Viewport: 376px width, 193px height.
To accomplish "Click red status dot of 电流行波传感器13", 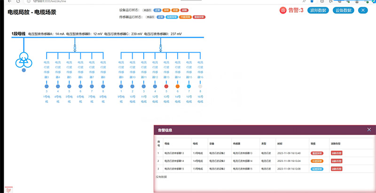I will tap(166, 87).
